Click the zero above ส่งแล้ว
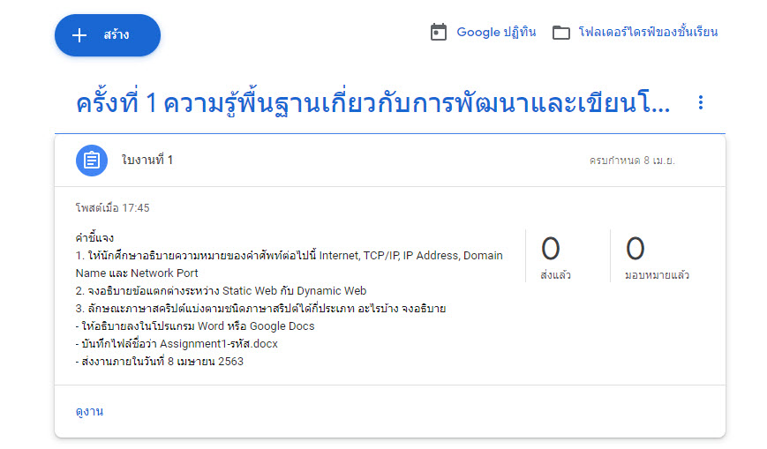 click(x=550, y=249)
